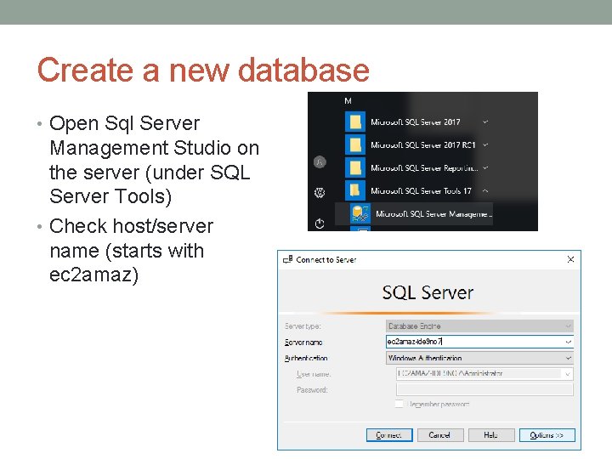
Task: Open Start menu settings gear
Action: pyautogui.click(x=320, y=192)
